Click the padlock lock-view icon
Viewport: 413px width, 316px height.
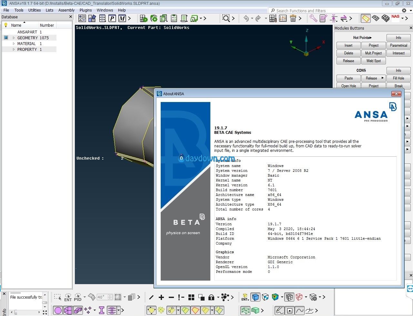[x=211, y=297]
